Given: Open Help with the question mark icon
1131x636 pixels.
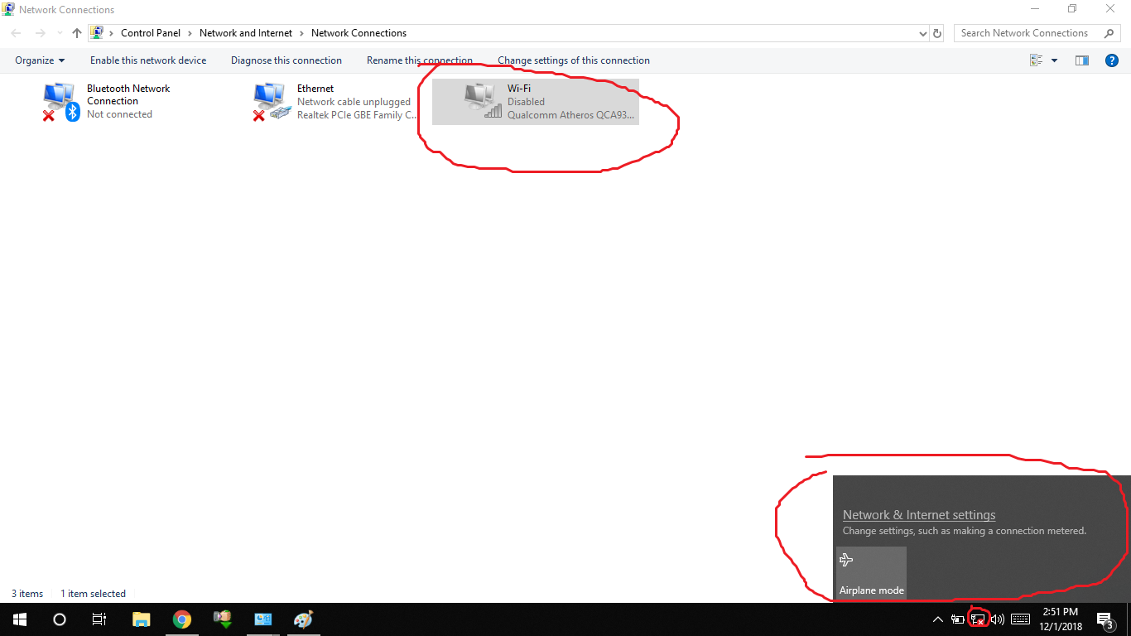Looking at the screenshot, I should [1112, 60].
